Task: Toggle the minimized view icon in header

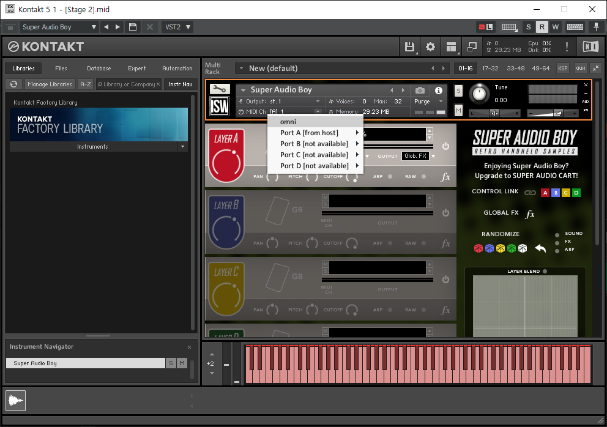Action: pyautogui.click(x=472, y=47)
